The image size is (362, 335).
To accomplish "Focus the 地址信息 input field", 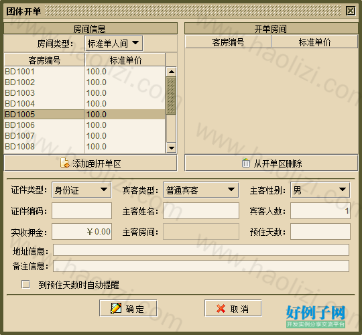I will 201,250.
